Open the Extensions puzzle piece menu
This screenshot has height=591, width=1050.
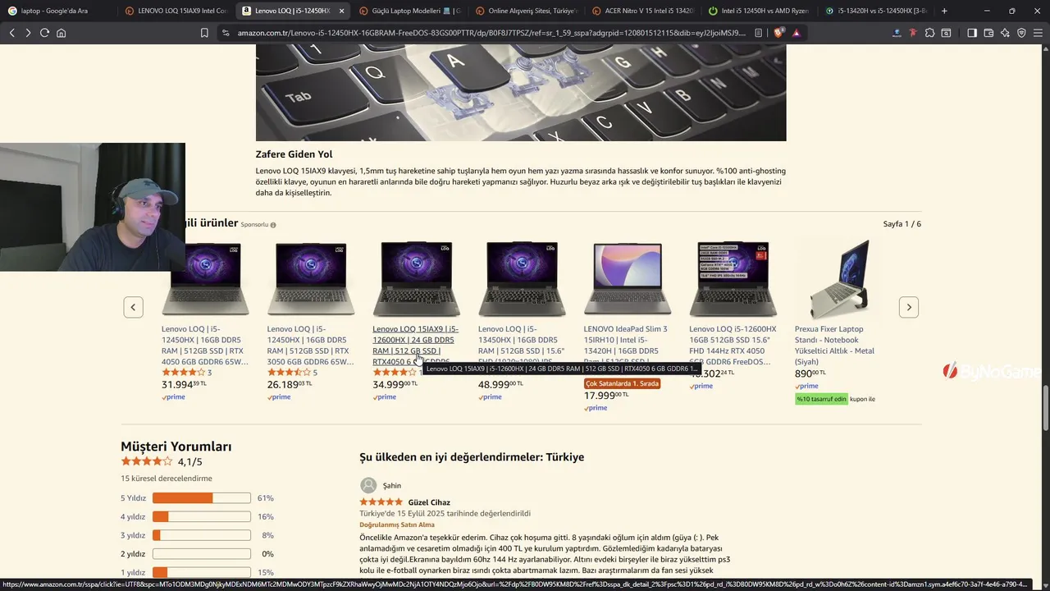(929, 33)
